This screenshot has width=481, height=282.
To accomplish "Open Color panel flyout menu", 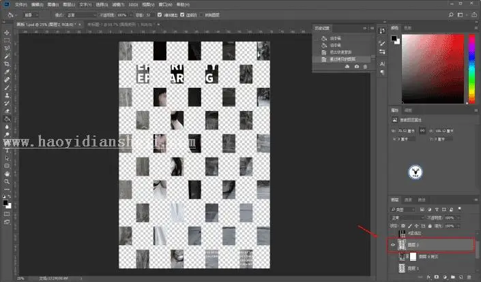I will coord(476,28).
